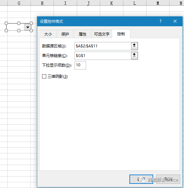Select column M header
Screen dimensions: 184x188
(x=158, y=3)
